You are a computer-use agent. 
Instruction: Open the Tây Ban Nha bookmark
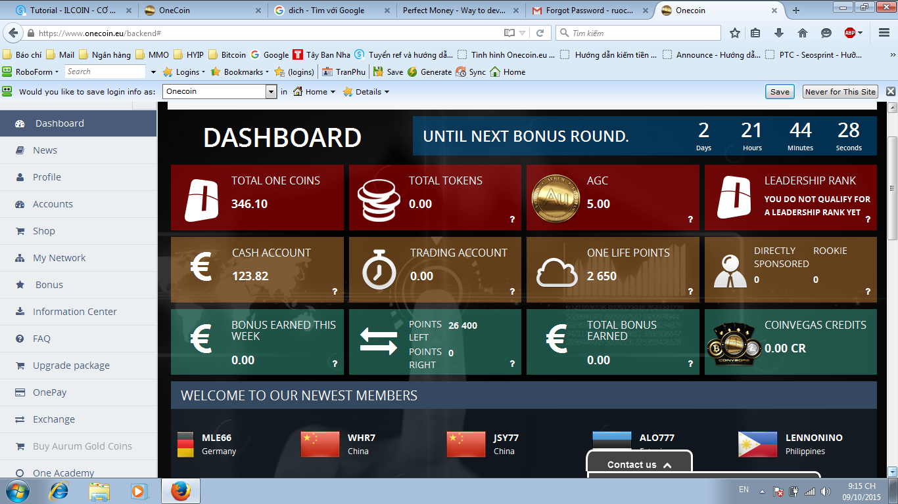tap(321, 55)
